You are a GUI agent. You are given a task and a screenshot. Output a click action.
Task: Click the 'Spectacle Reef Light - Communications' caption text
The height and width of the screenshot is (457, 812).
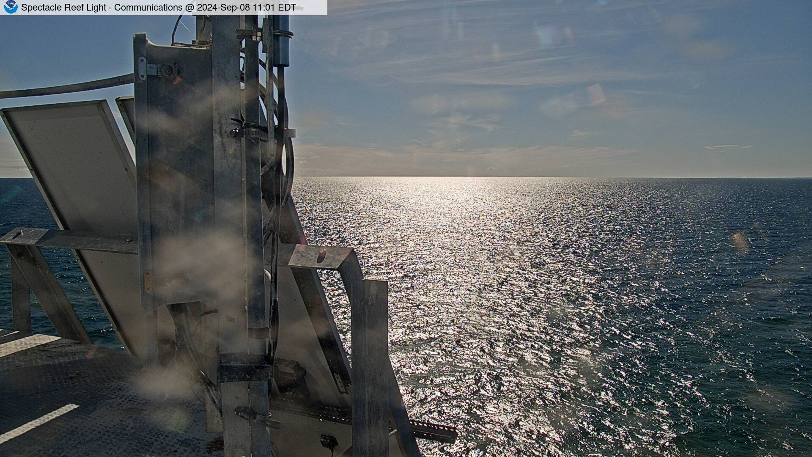point(101,8)
